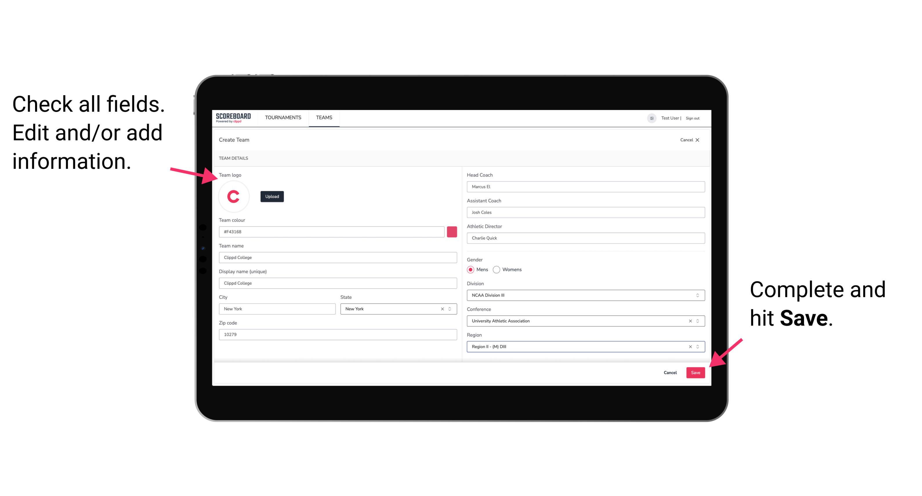The height and width of the screenshot is (496, 922).
Task: Click the Save button
Action: 695,372
